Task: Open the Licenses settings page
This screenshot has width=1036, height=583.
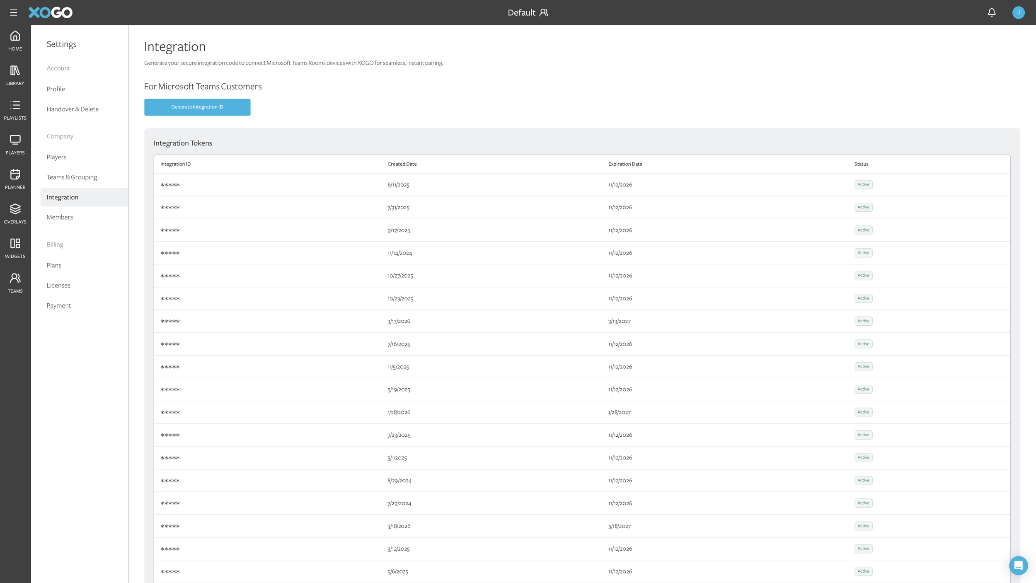Action: (x=58, y=285)
